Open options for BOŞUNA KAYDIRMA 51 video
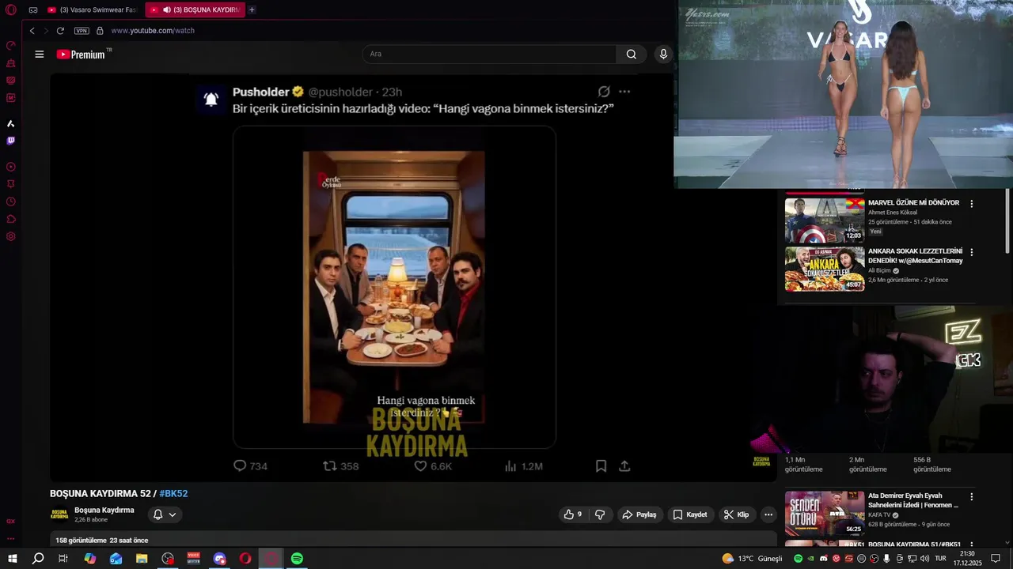The width and height of the screenshot is (1013, 569). [972, 545]
